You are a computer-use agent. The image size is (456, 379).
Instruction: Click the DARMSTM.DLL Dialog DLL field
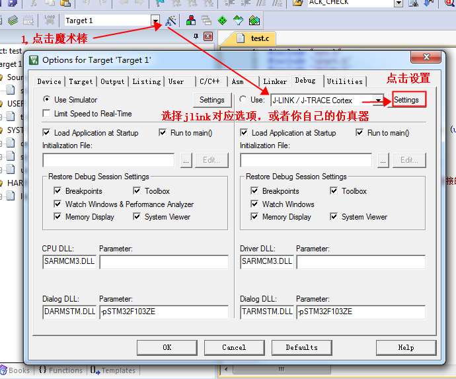coord(69,312)
